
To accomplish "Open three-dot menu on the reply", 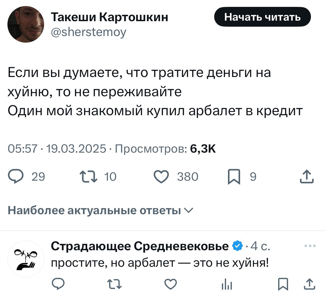I will coord(310,246).
